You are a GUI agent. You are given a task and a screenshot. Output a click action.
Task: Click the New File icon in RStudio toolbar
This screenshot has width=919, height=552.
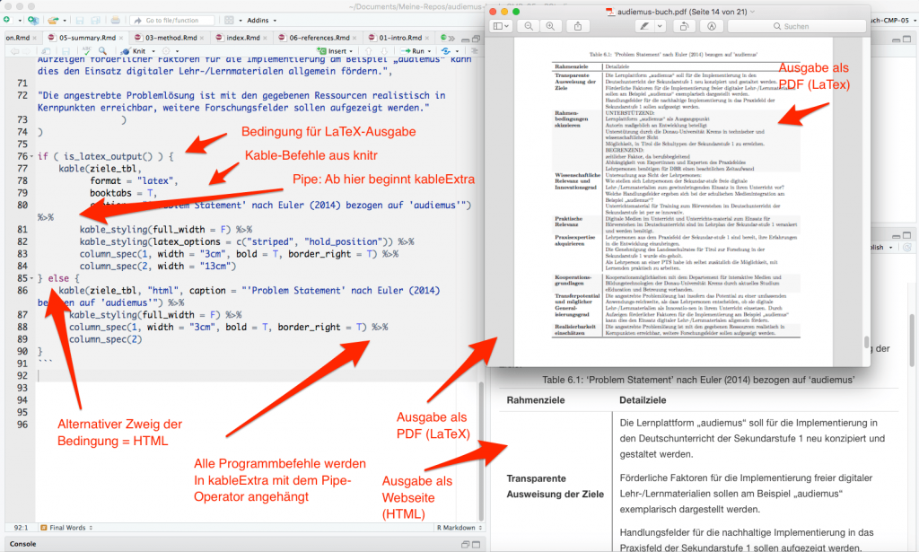(x=6, y=20)
